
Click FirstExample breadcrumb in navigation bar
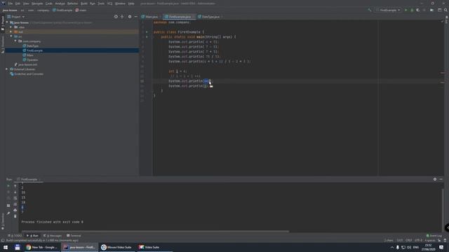[62, 10]
